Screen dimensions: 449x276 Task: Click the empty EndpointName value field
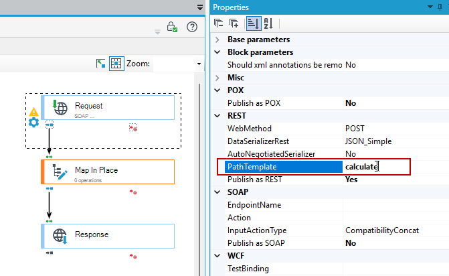click(395, 205)
